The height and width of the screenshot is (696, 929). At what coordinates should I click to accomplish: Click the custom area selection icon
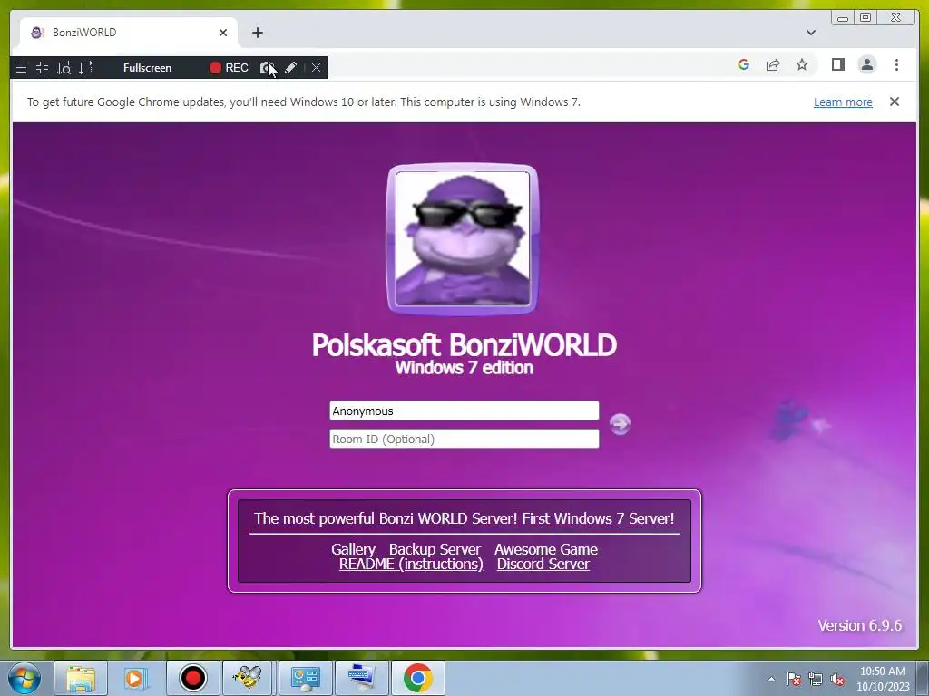pos(86,67)
